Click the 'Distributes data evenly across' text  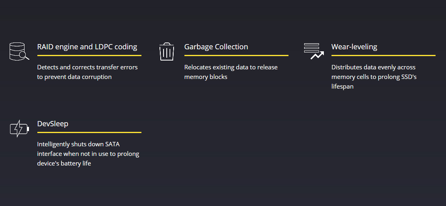pos(373,67)
